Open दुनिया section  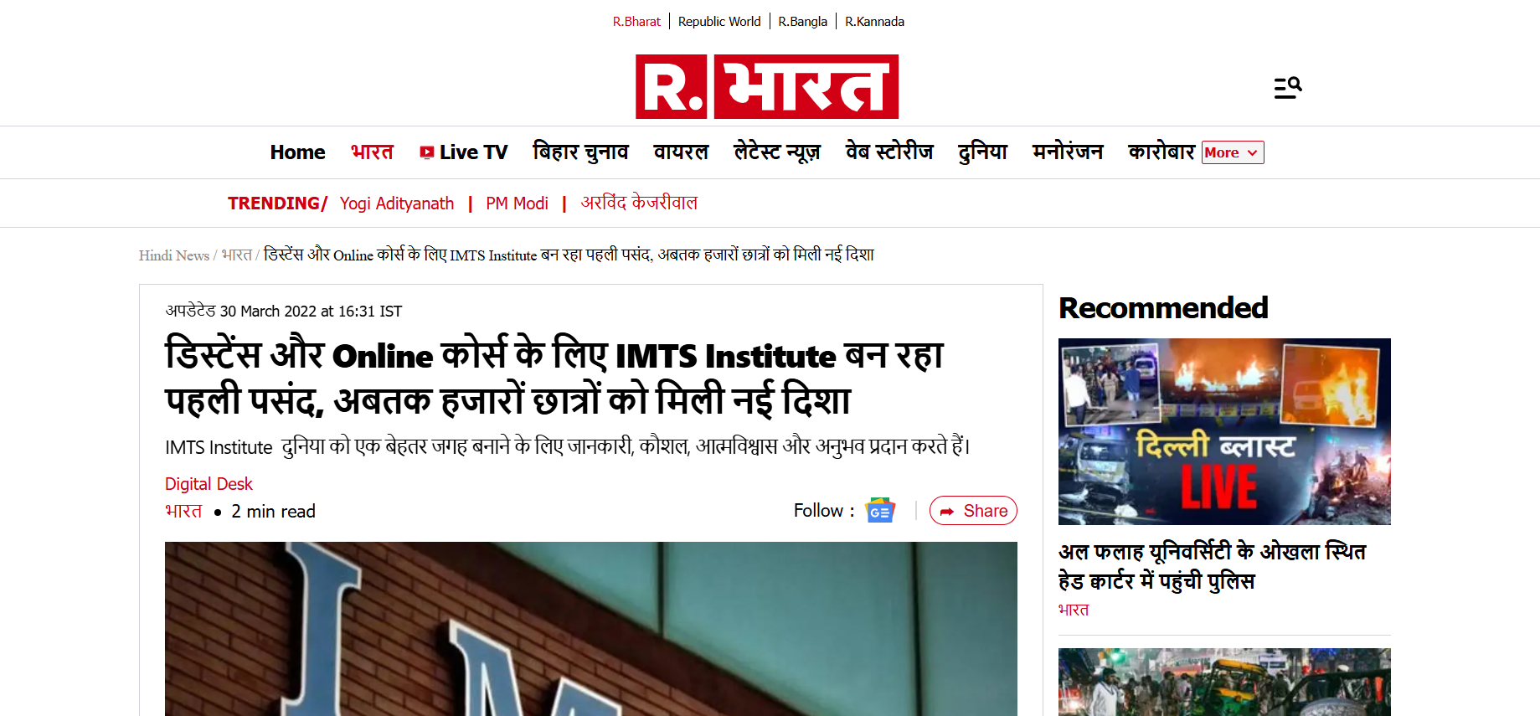pyautogui.click(x=983, y=152)
